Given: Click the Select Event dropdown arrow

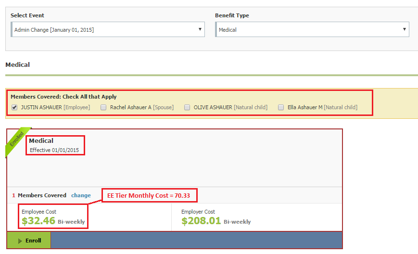Looking at the screenshot, I should click(200, 29).
